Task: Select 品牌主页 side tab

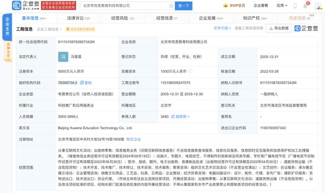Action: coord(8,51)
